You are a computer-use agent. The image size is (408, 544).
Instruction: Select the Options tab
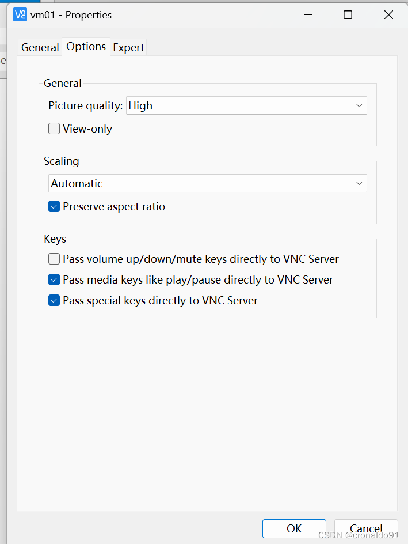click(86, 47)
